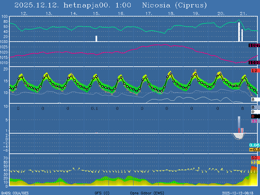Image resolution: width=260 pixels, height=195 pixels.
Task: Click the Nicosia (Ciprus) location title
Action: (175, 5)
